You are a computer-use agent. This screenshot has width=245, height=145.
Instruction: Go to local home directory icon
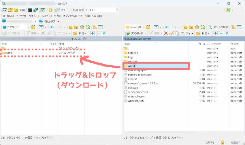point(82,27)
